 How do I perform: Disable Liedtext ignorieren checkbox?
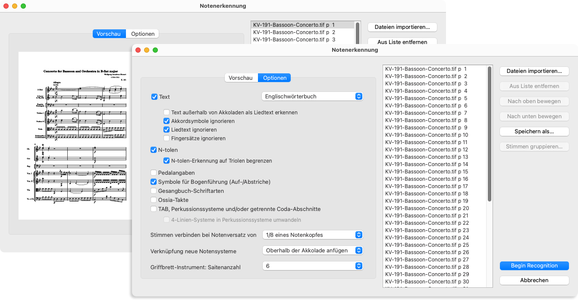(166, 130)
